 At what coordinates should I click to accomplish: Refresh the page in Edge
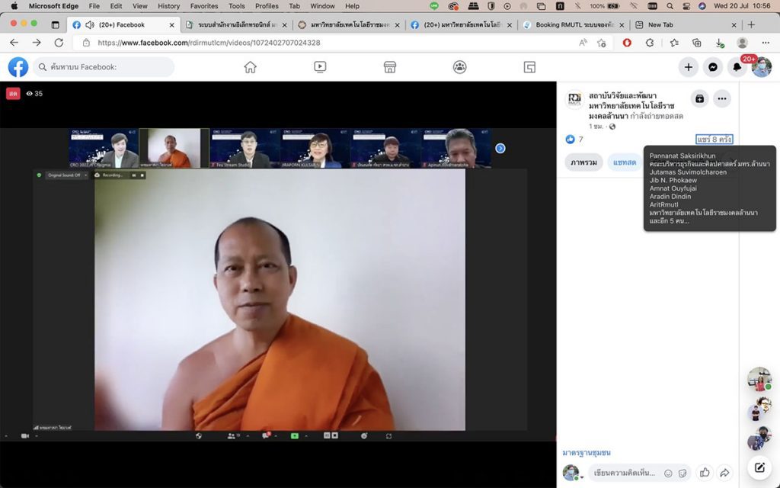(59, 43)
